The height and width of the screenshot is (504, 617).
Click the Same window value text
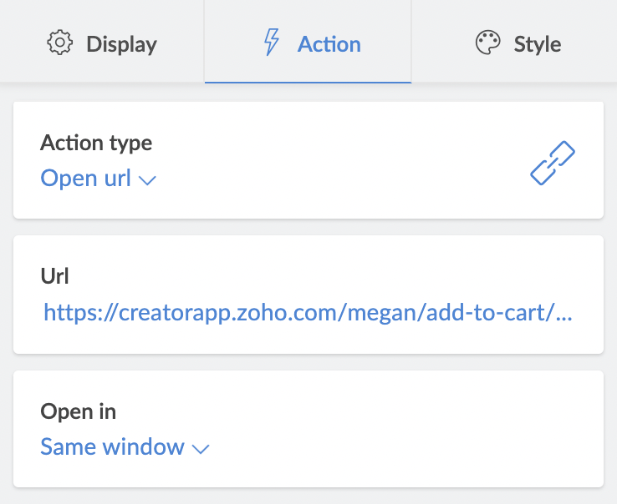[113, 447]
